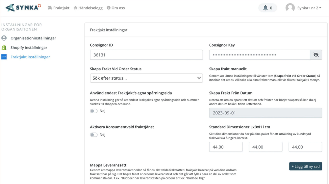Expand the Synka+ nr 2 account menu
Screen dimensions: 329x184
tap(309, 8)
